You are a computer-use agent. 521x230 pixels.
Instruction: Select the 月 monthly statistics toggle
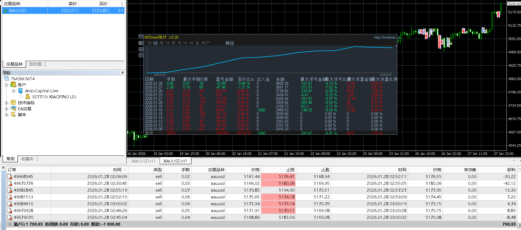(168, 43)
